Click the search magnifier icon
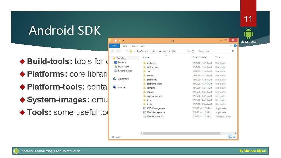This screenshot has height=158, width=281. 233,51
